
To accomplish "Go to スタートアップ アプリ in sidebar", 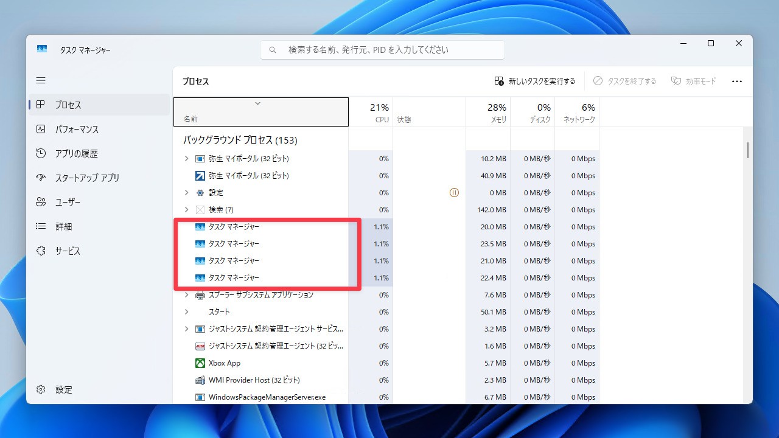I will [99, 178].
